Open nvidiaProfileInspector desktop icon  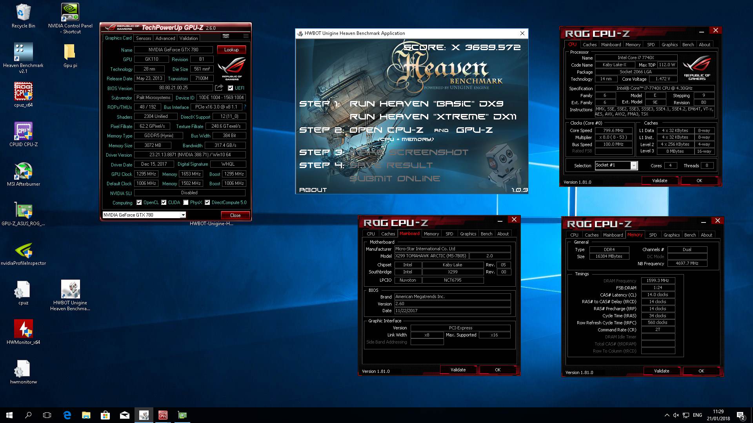(x=24, y=253)
